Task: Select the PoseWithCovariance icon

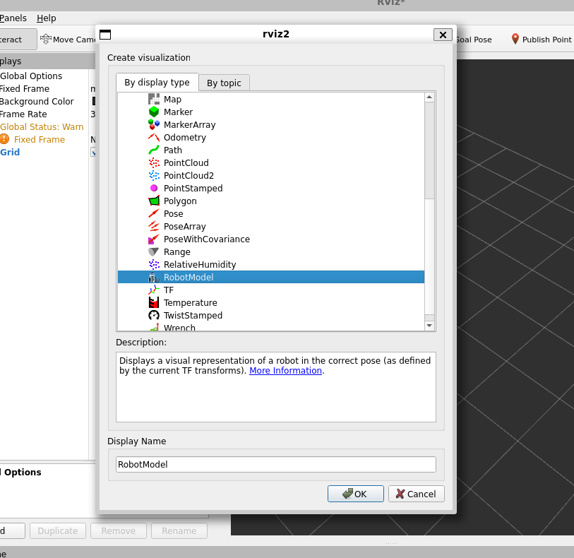Action: click(154, 239)
